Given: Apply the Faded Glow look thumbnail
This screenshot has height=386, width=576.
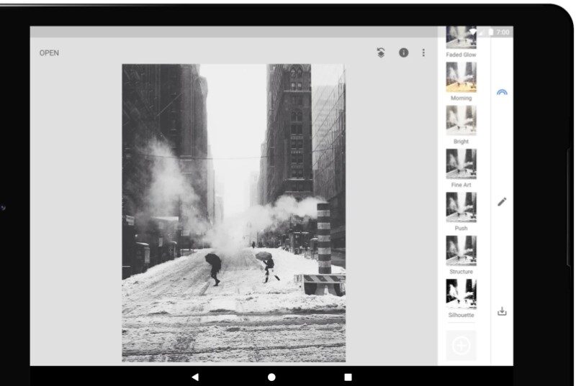Looking at the screenshot, I should pos(461,37).
